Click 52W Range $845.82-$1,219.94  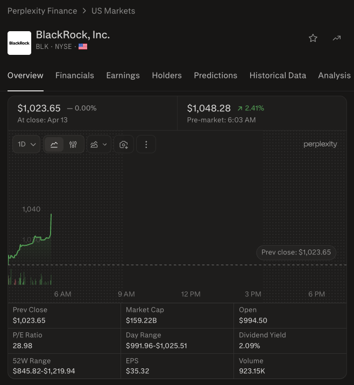coord(44,371)
